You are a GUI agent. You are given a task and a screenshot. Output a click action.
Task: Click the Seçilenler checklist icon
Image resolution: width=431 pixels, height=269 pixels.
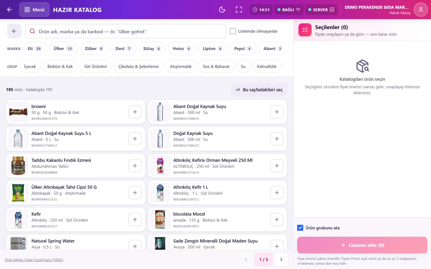click(305, 30)
